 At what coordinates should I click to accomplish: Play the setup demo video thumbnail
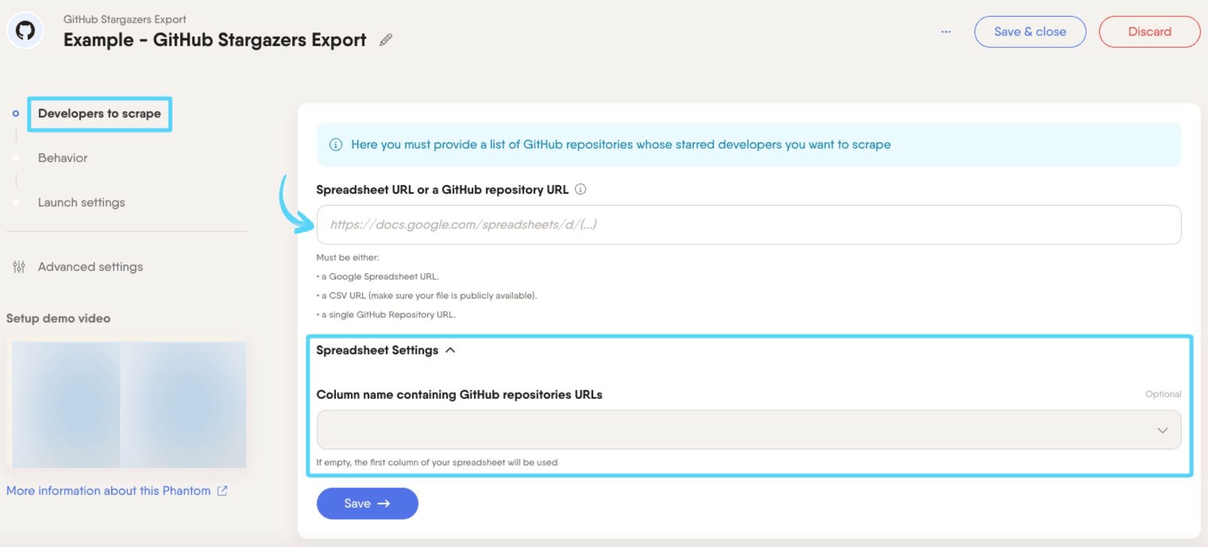129,405
